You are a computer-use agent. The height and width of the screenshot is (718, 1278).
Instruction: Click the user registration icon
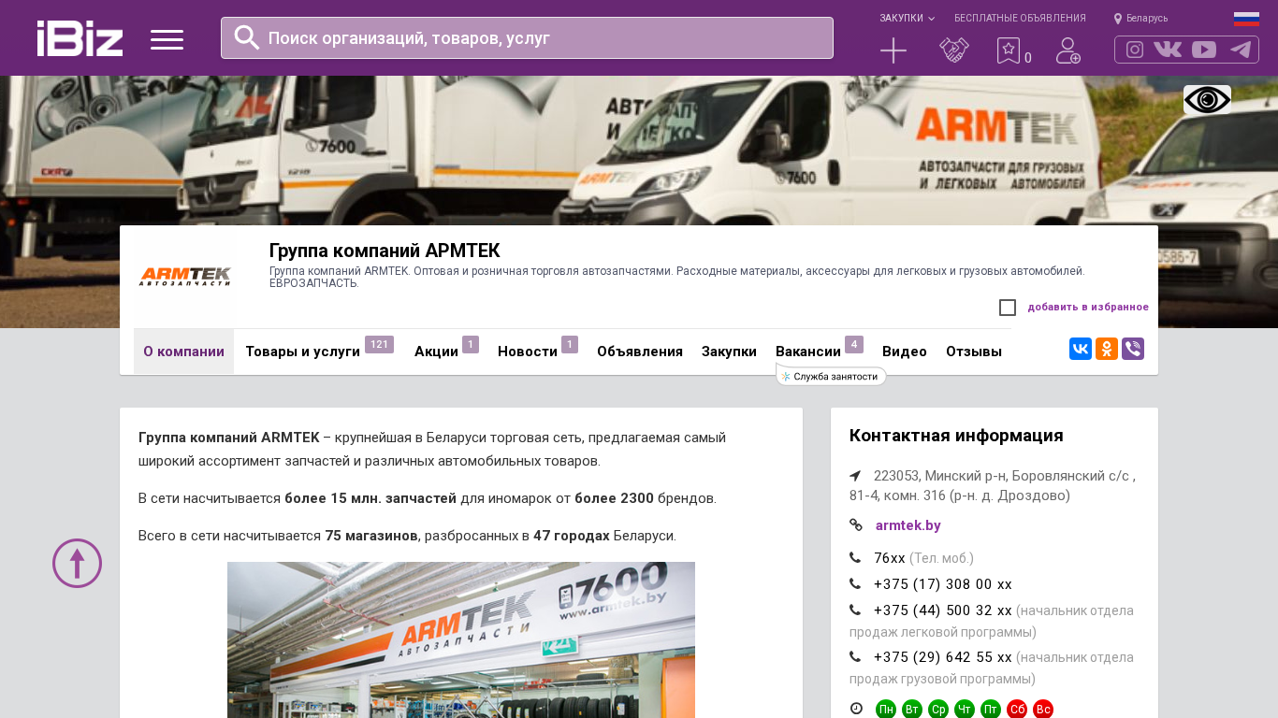coord(1068,50)
